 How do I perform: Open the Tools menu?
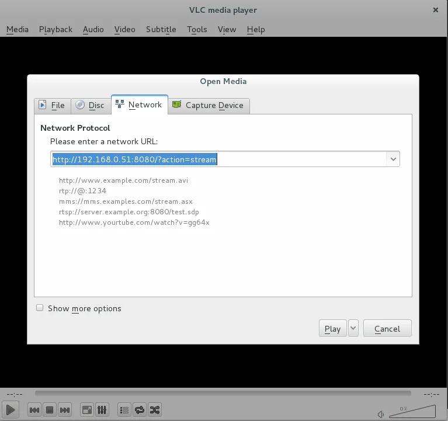[x=197, y=29]
